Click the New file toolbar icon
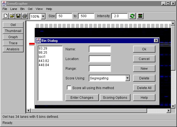177x127 pixels. click(x=6, y=16)
